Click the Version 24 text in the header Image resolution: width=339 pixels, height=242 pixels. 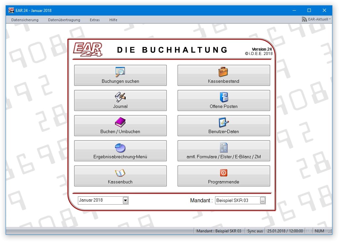[x=262, y=49]
